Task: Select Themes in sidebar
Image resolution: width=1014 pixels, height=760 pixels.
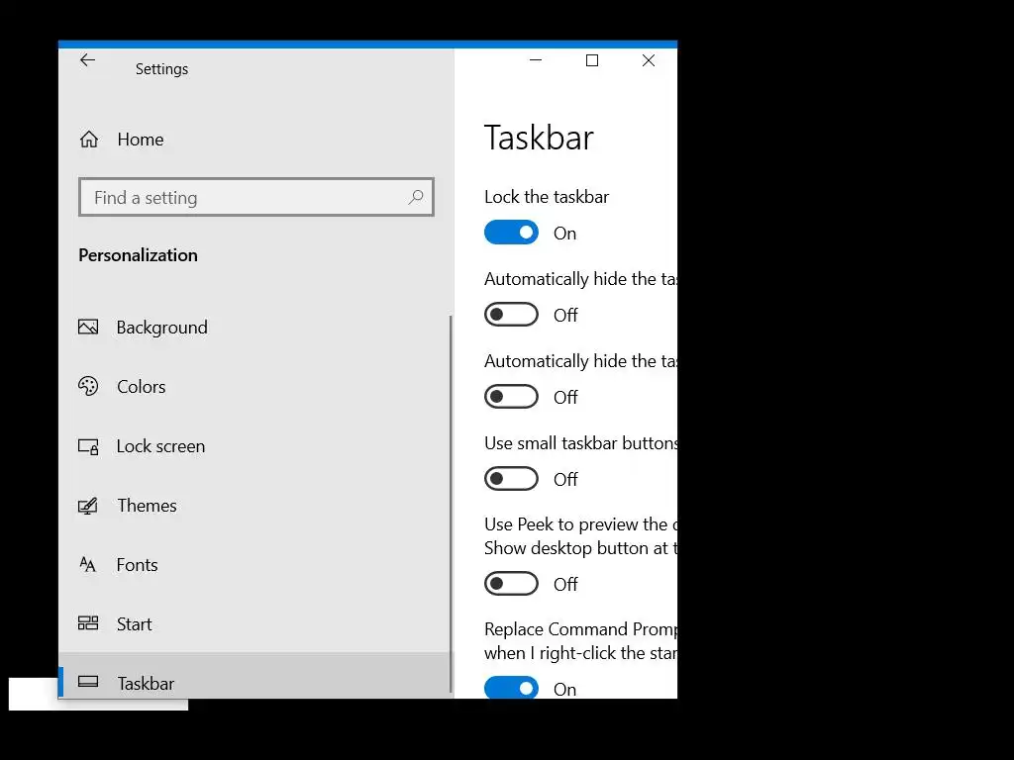Action: [255, 506]
